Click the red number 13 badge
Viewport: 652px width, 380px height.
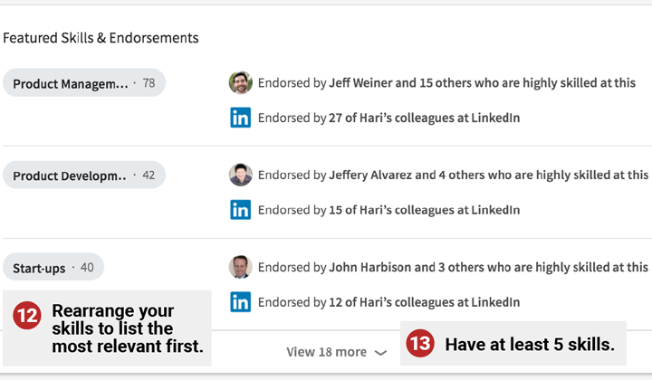coord(420,343)
